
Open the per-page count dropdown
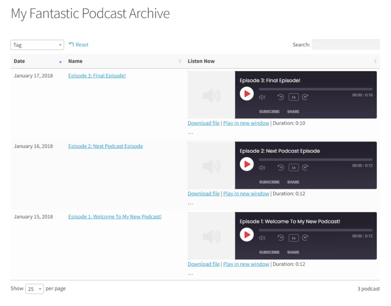34,288
